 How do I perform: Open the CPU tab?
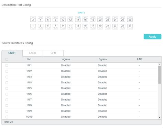[x=53, y=53]
